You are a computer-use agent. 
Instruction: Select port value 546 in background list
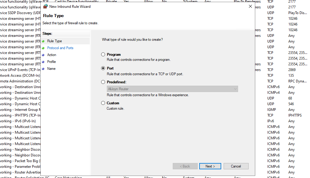(291, 104)
